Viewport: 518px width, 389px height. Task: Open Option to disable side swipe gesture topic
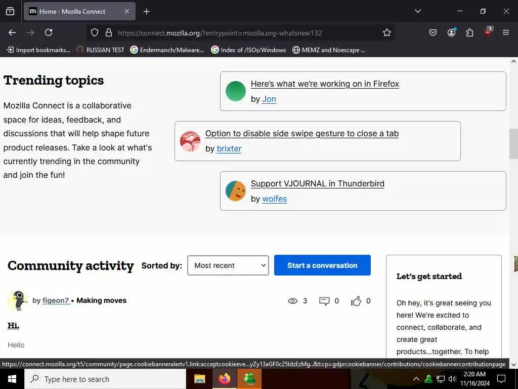click(x=302, y=134)
